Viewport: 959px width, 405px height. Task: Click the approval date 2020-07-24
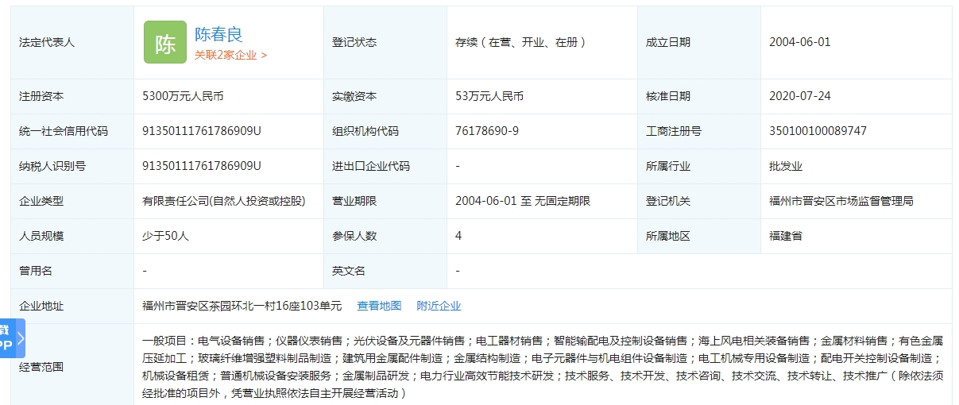click(799, 96)
